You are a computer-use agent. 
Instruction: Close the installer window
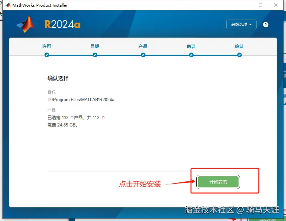(x=276, y=5)
